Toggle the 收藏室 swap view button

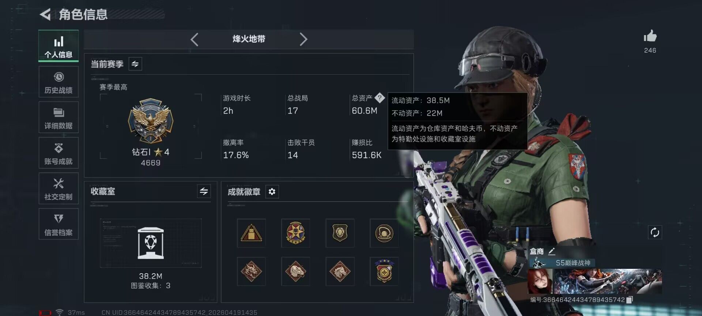tap(204, 191)
